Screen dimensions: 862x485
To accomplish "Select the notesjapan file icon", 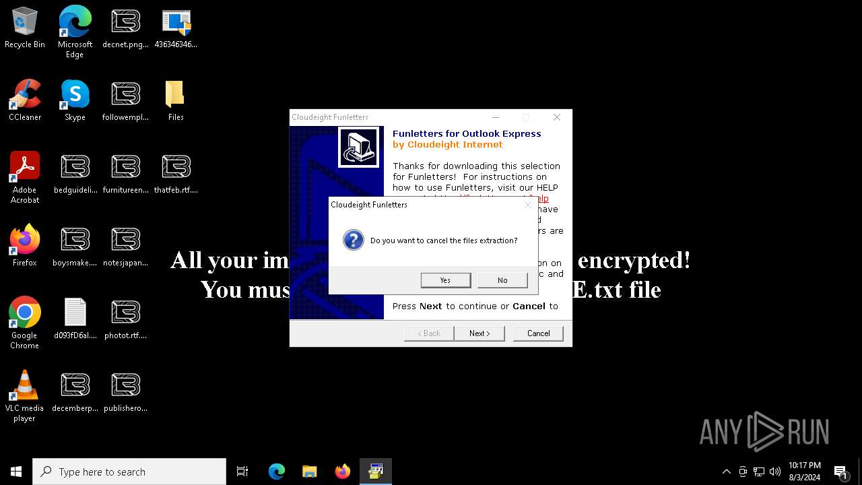I will [125, 246].
